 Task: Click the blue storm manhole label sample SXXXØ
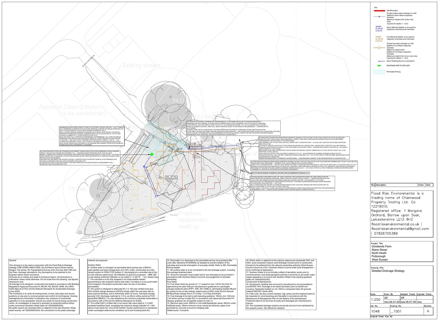(378, 27)
